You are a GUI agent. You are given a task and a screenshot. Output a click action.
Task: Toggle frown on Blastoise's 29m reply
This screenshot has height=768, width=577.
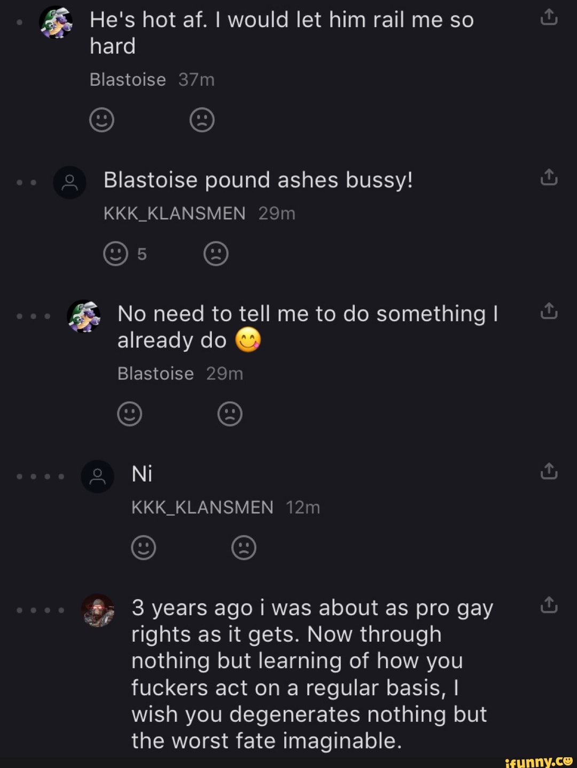[230, 414]
